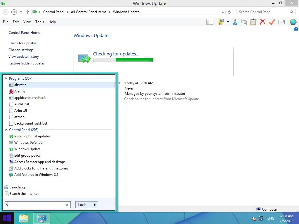Click the network tray icon
299x224 pixels.
(261, 218)
